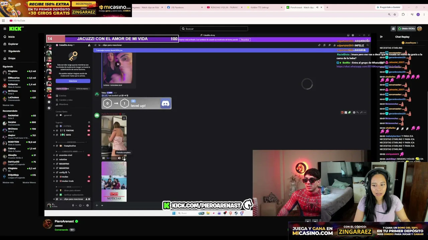Open the PieroArenast channel name link
Image resolution: width=428 pixels, height=240 pixels.
coord(64,221)
